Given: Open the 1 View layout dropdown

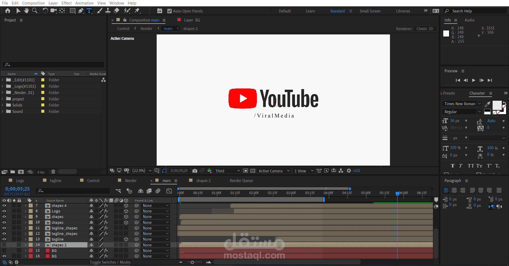Looking at the screenshot, I should [304, 171].
